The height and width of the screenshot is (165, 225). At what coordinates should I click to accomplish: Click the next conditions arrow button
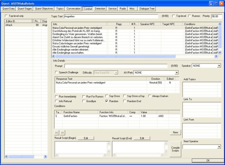pos(62,133)
